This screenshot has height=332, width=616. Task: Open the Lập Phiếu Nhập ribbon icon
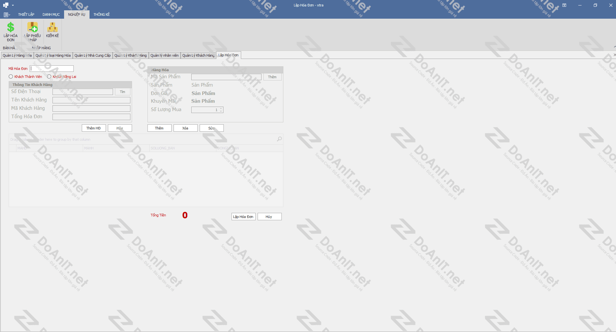33,32
